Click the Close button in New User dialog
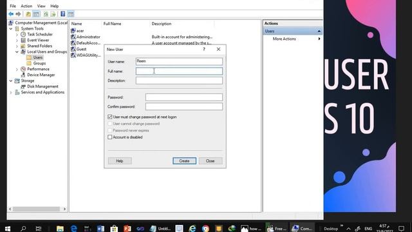This screenshot has height=232, width=412. (211, 160)
